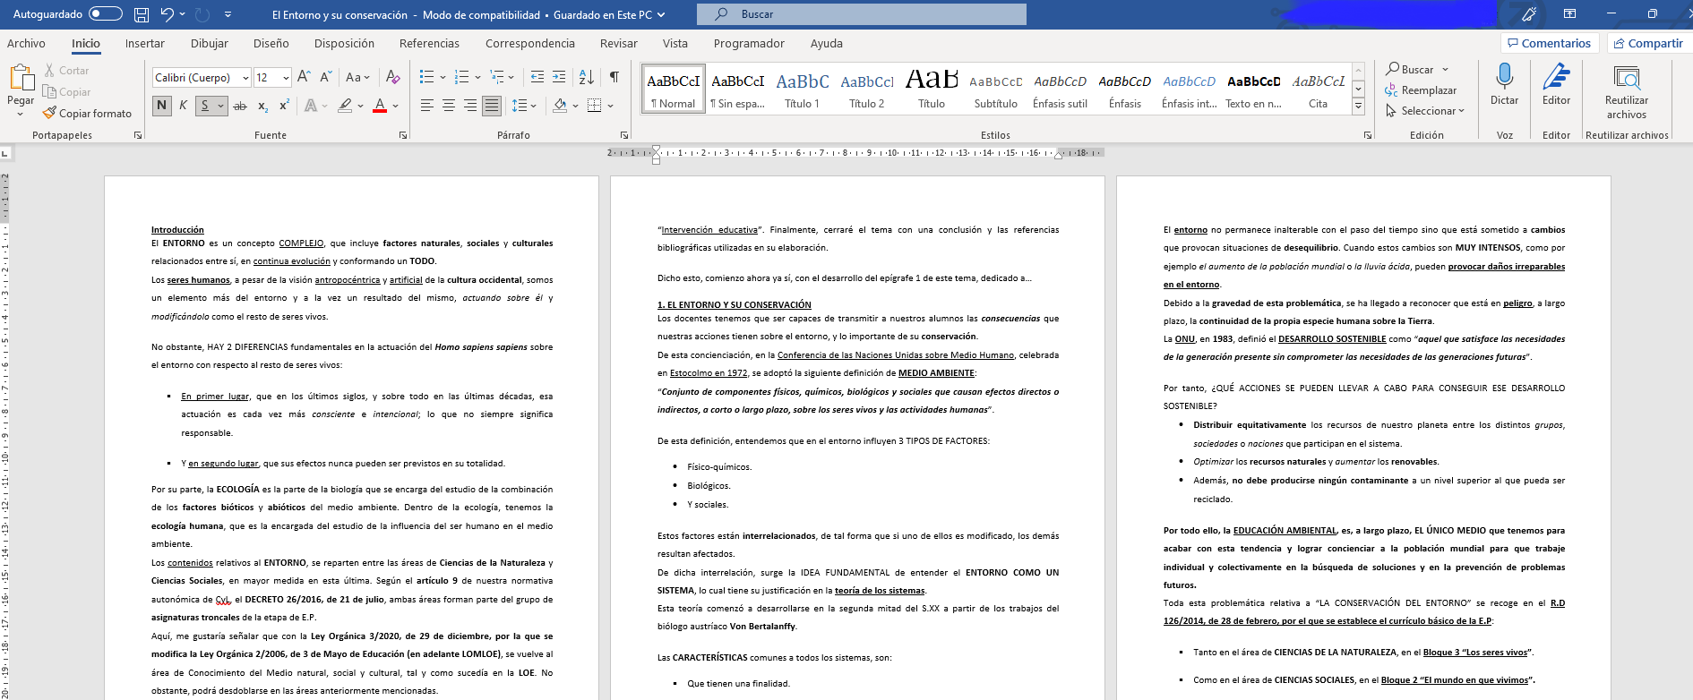Viewport: 1693px width, 700px height.
Task: Apply the text highlight color
Action: tap(345, 106)
